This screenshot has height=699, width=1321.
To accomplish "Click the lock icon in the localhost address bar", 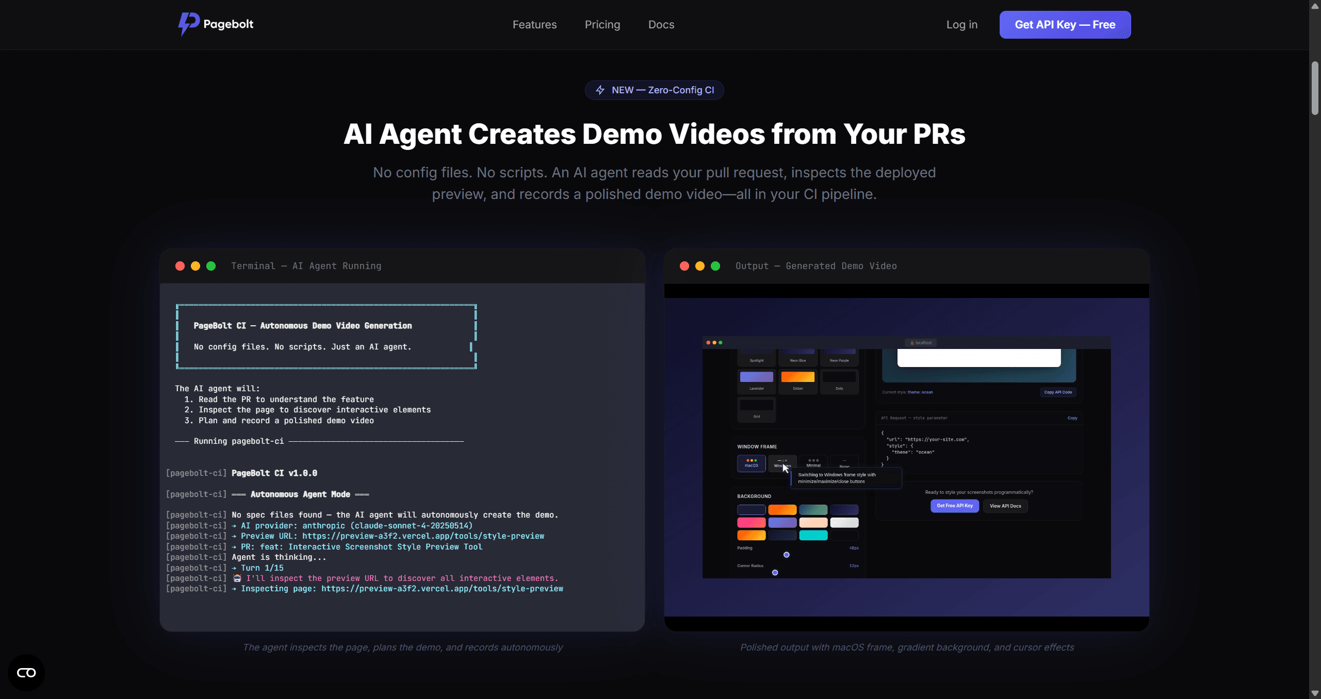I will pyautogui.click(x=912, y=343).
